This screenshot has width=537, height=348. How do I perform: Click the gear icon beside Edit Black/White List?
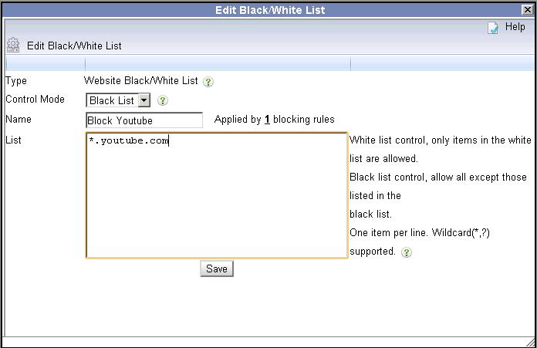click(x=13, y=45)
